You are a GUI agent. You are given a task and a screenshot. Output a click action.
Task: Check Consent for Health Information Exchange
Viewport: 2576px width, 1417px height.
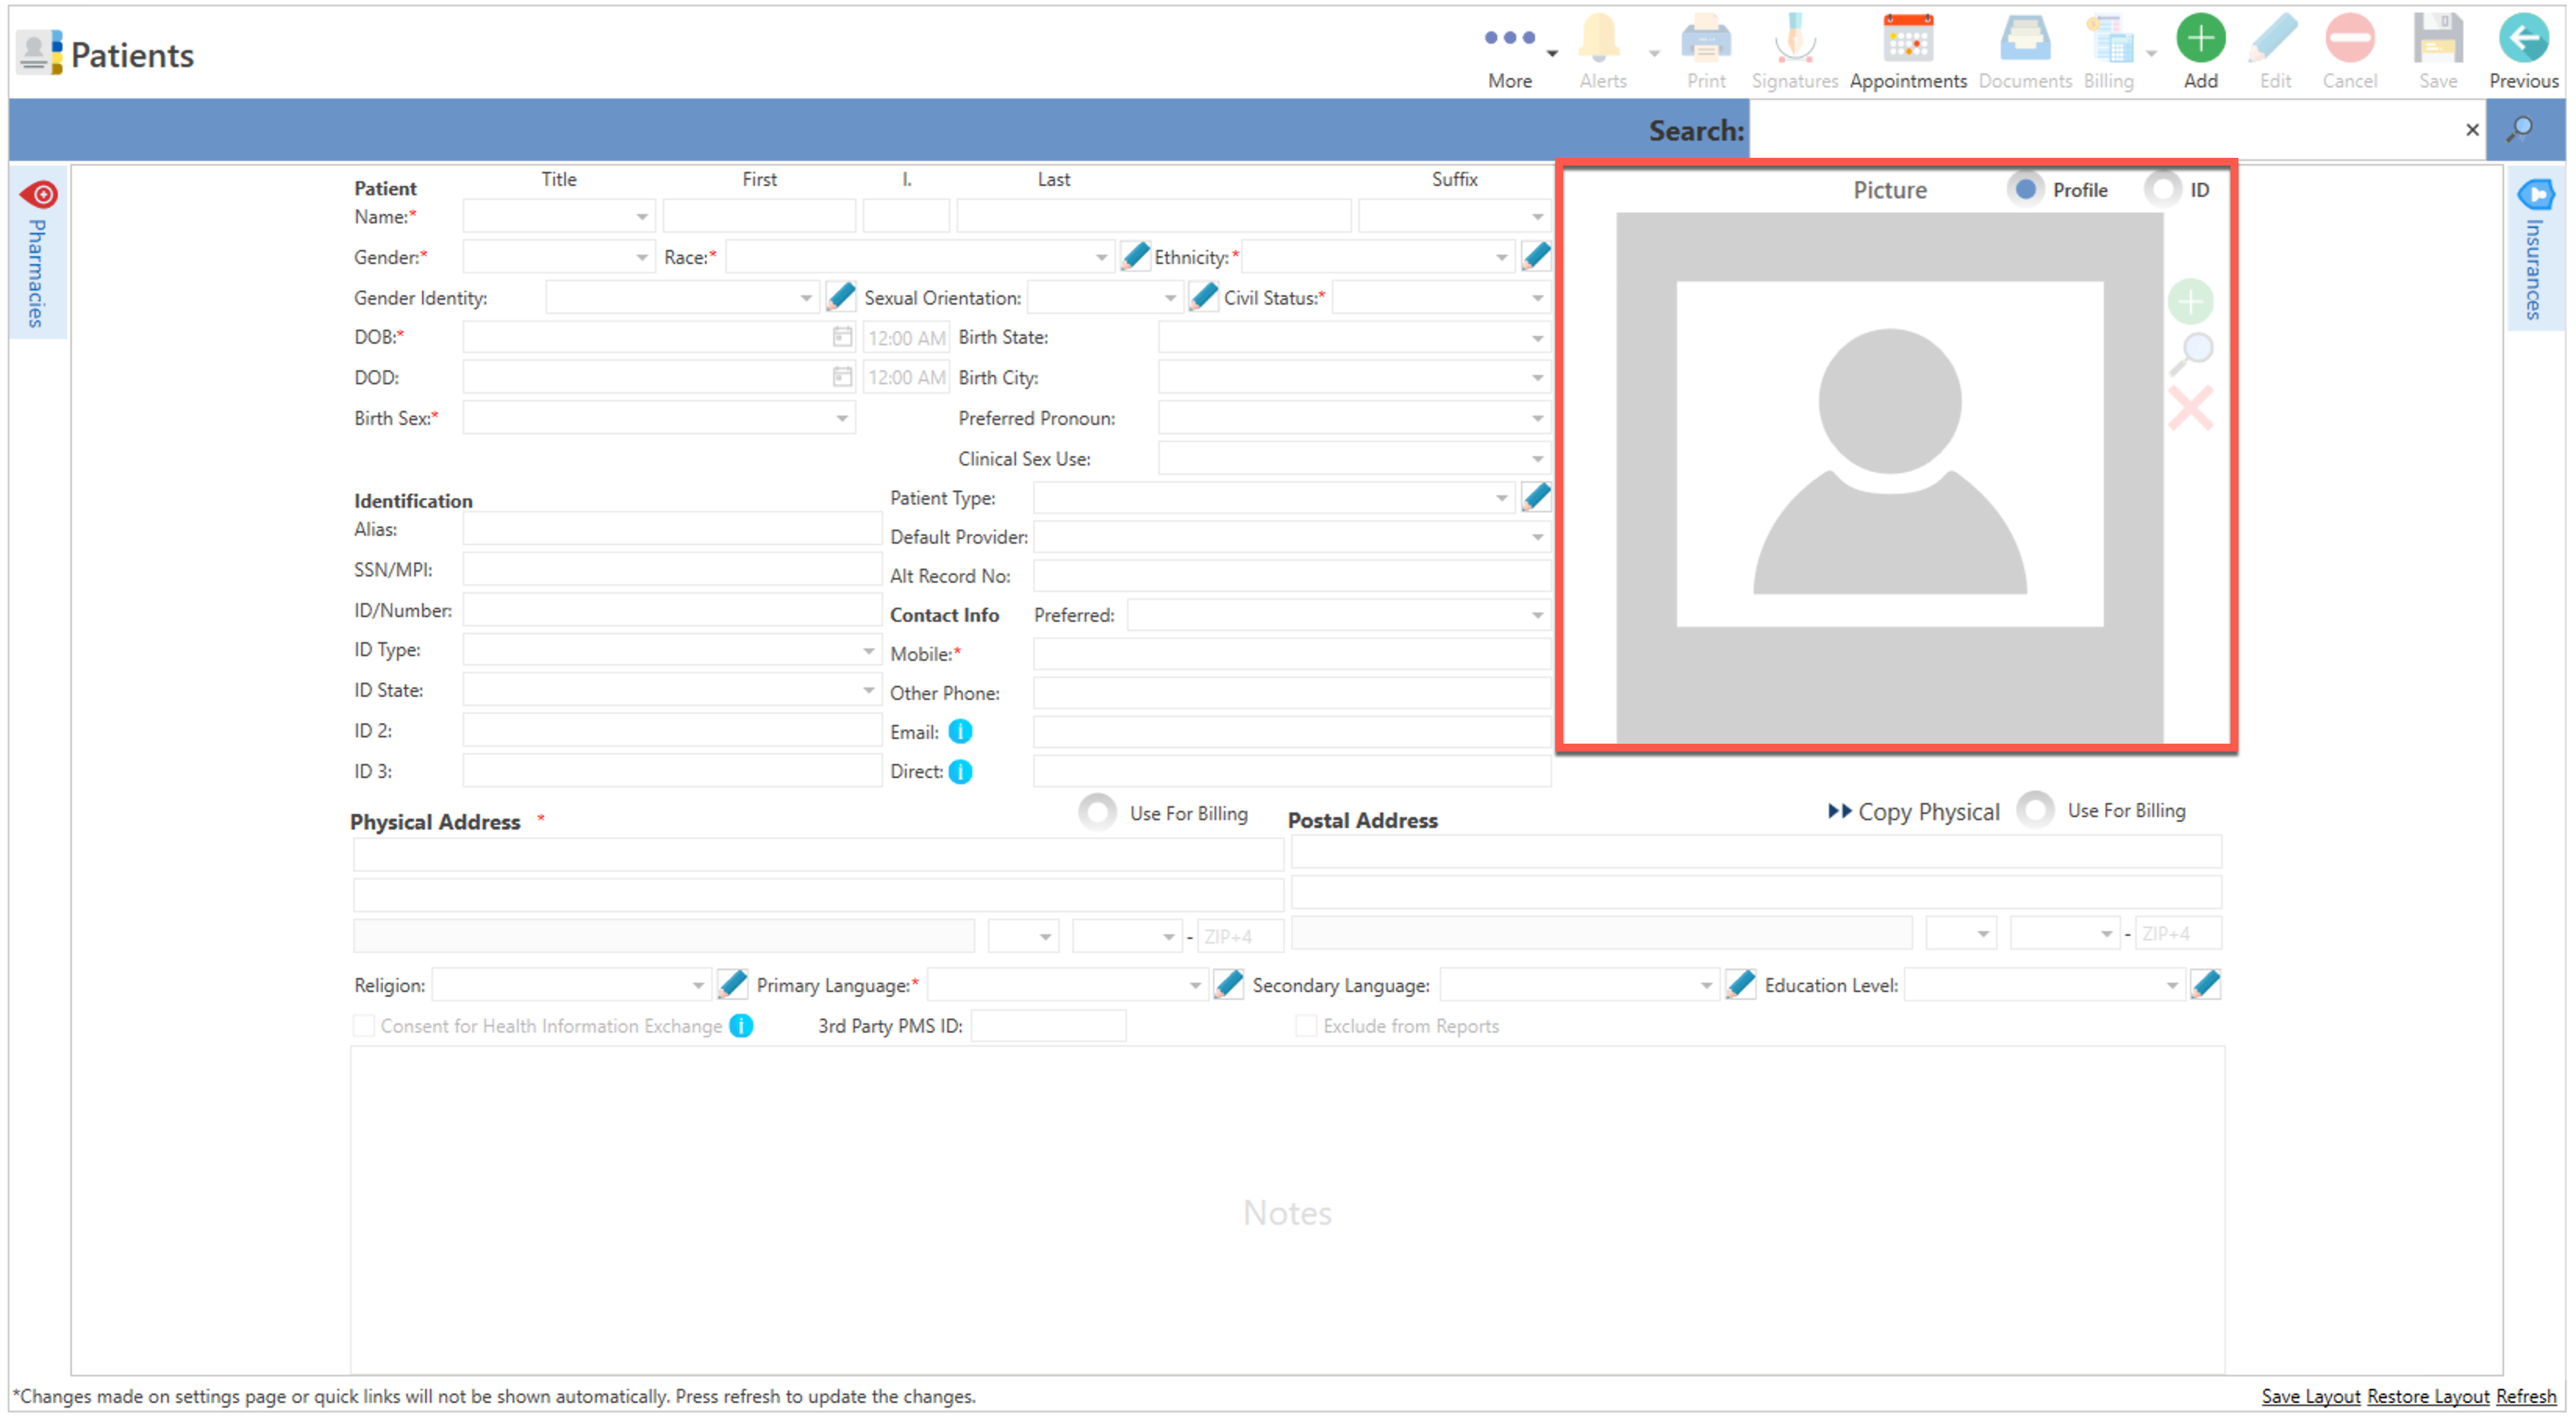click(364, 1026)
